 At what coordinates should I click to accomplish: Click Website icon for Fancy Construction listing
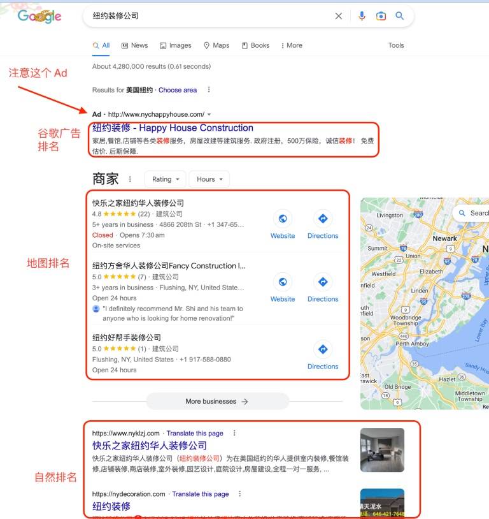(x=283, y=282)
